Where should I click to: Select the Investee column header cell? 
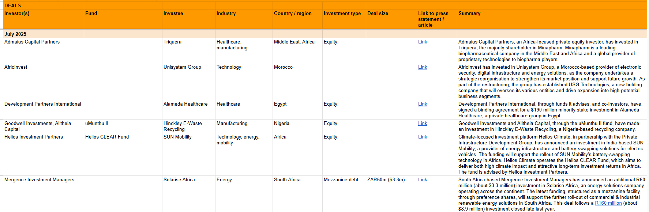pyautogui.click(x=189, y=19)
